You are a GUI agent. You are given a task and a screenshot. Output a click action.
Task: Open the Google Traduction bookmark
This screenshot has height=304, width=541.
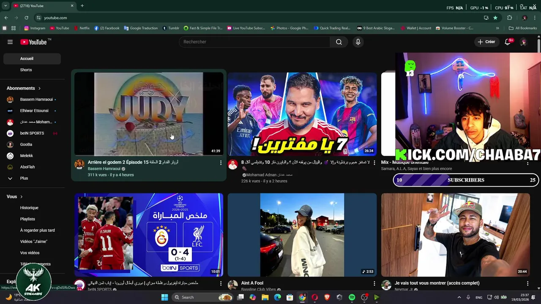coord(141,28)
